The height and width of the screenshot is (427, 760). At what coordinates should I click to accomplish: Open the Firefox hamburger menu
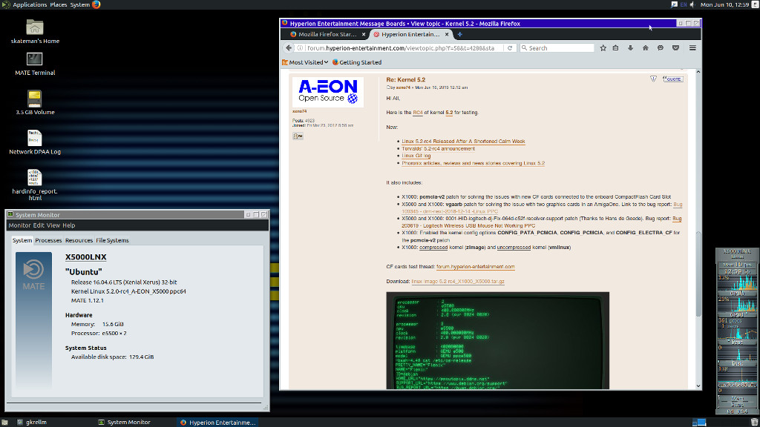[x=692, y=48]
